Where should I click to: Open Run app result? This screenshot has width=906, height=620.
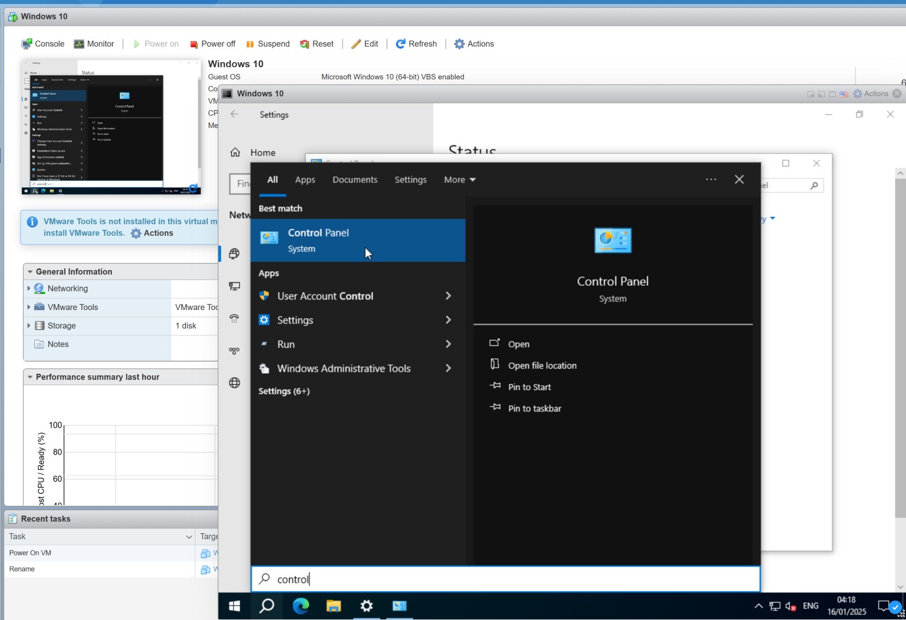(286, 344)
